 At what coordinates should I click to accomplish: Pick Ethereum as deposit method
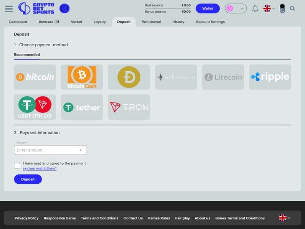(176, 77)
